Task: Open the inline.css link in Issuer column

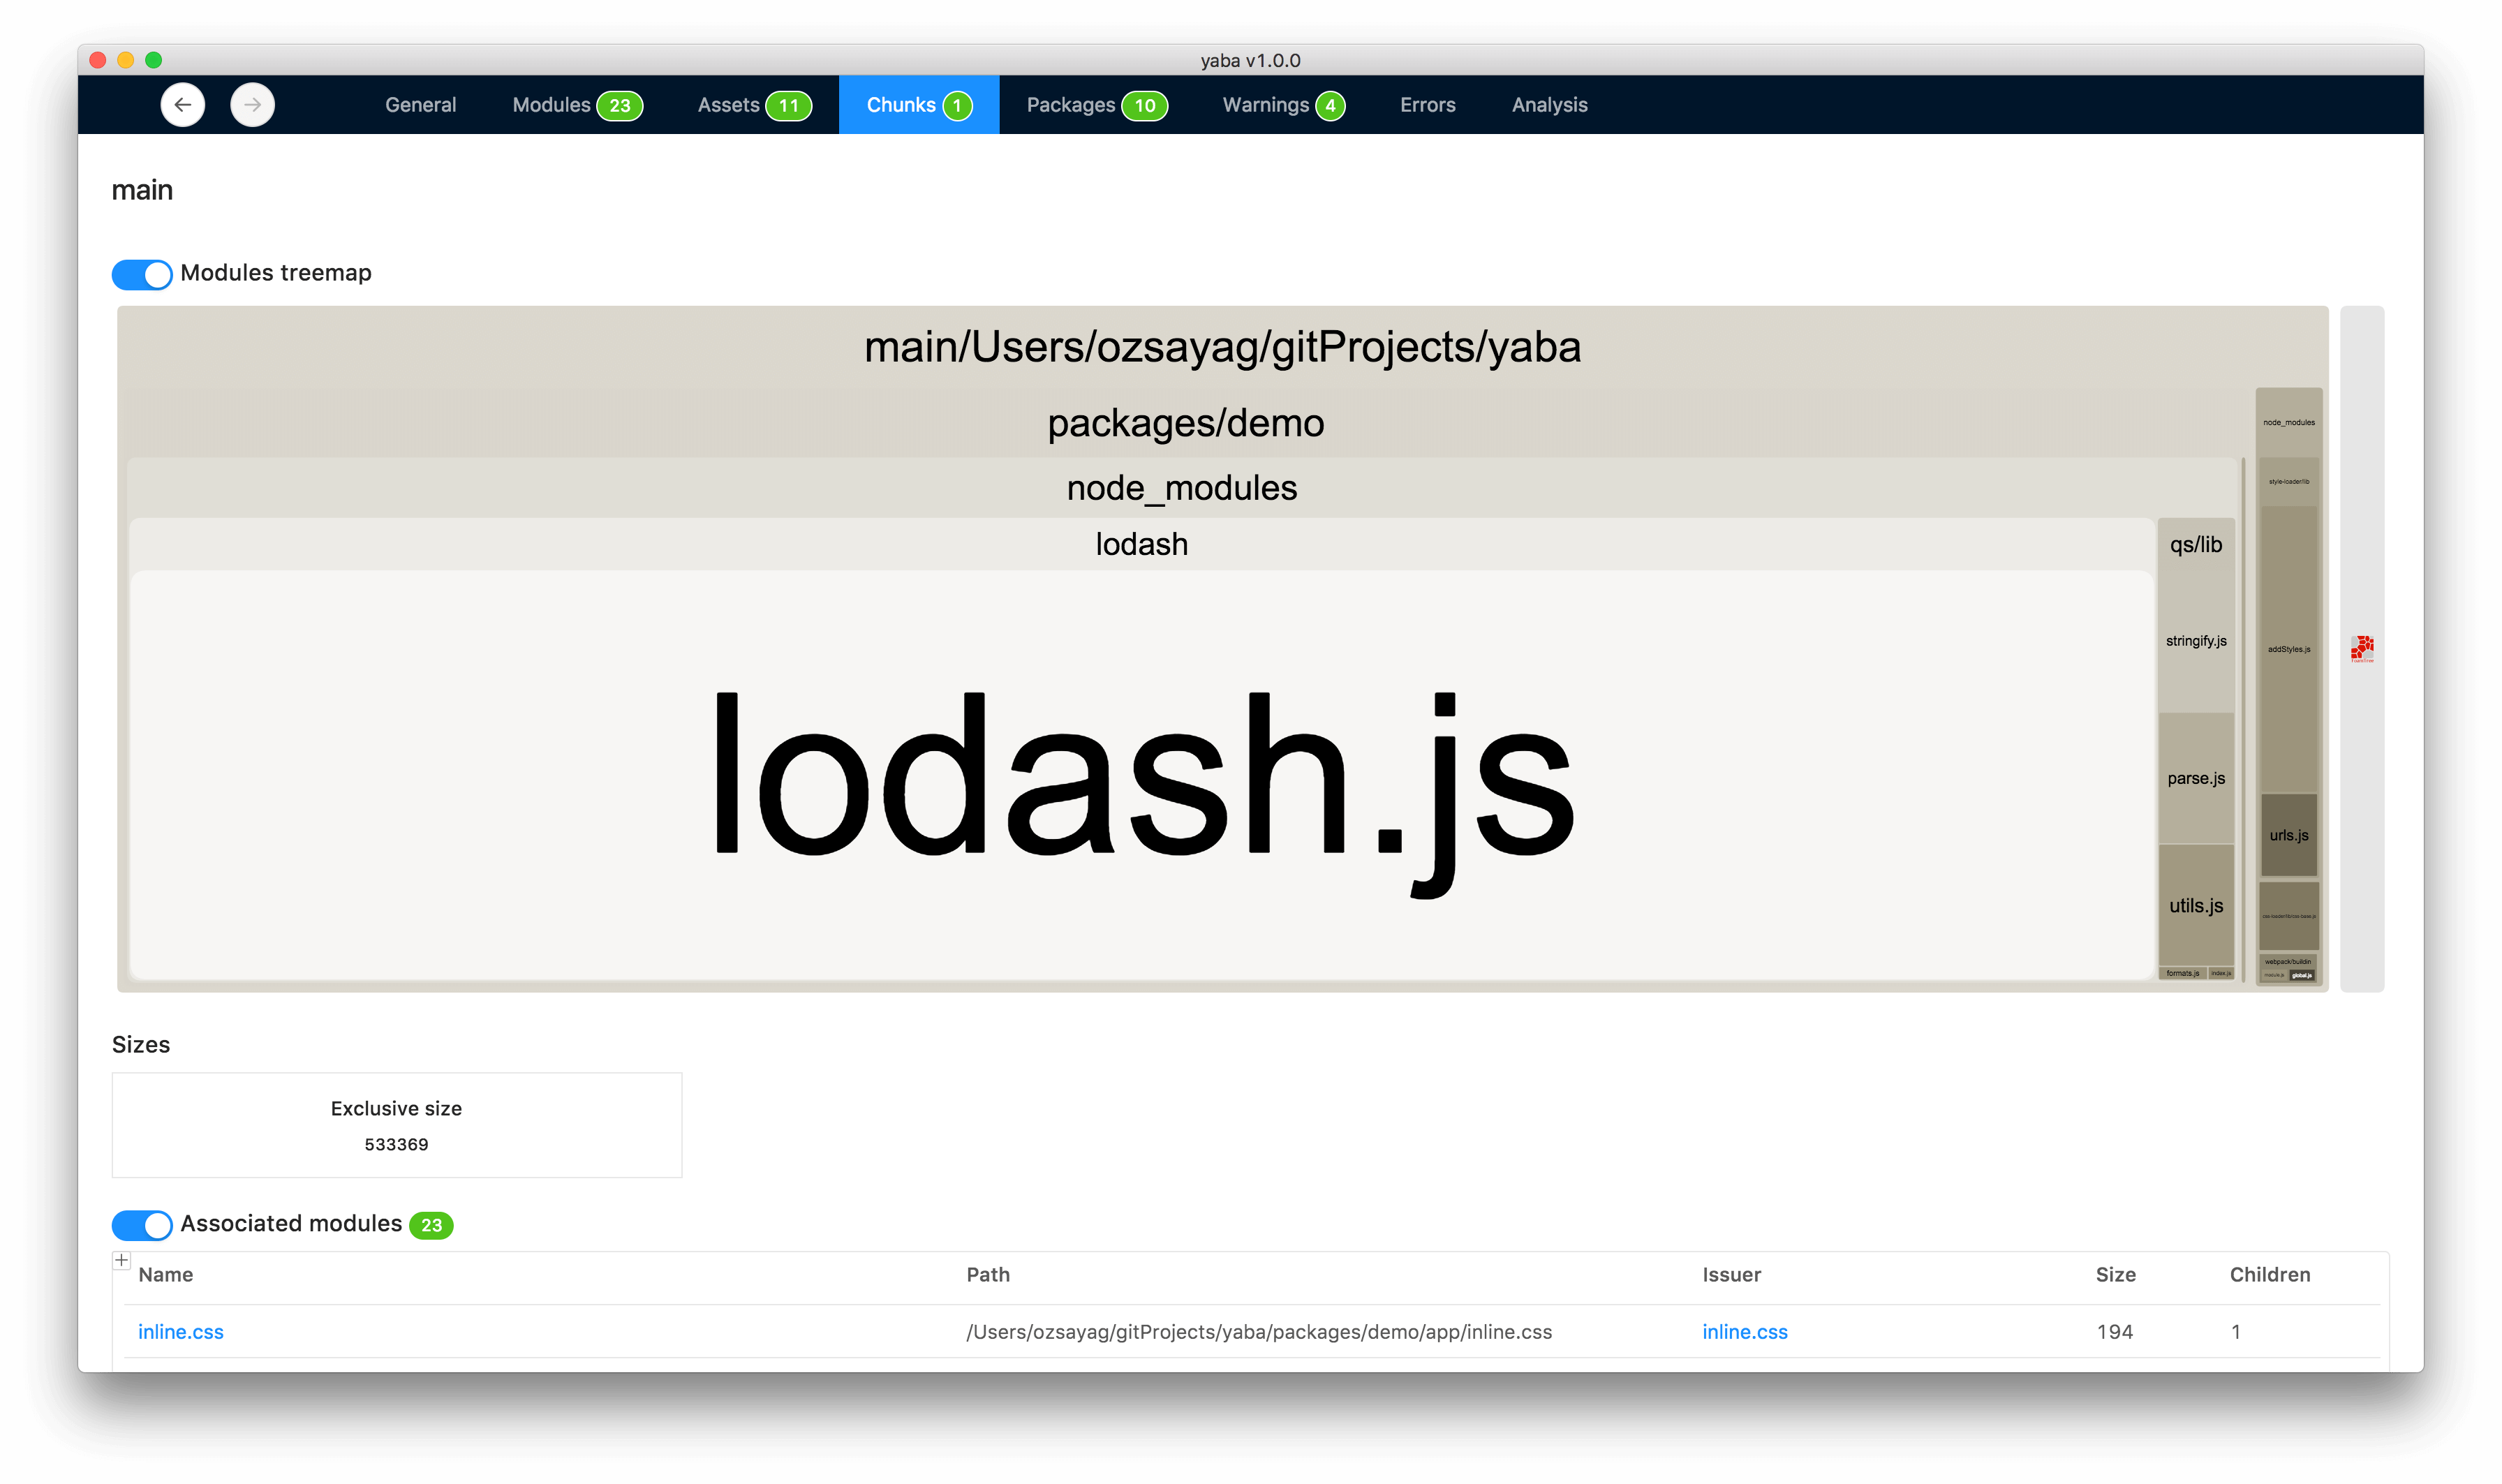Action: (x=1744, y=1332)
